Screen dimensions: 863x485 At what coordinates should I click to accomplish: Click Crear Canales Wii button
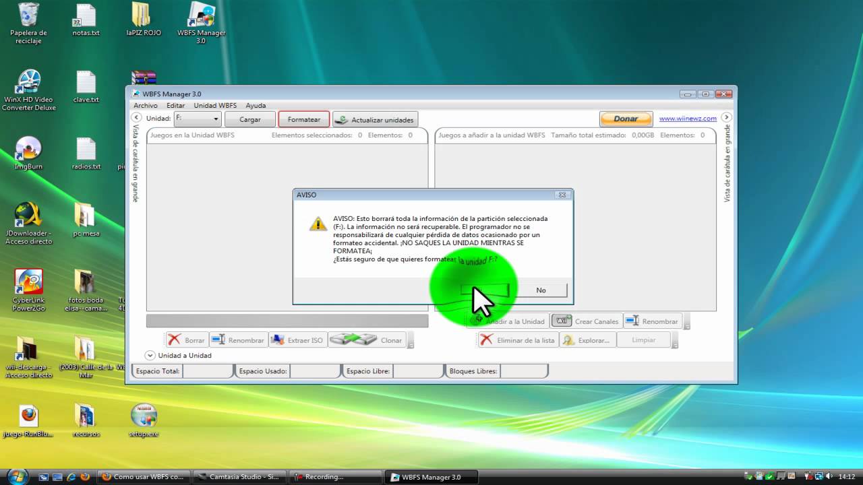coord(587,321)
